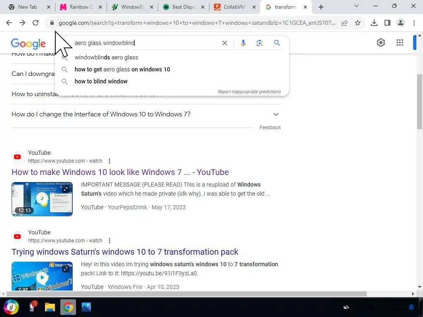Switch to WindowBlinds tab
Screen dimensions: 423x317
(x=132, y=7)
